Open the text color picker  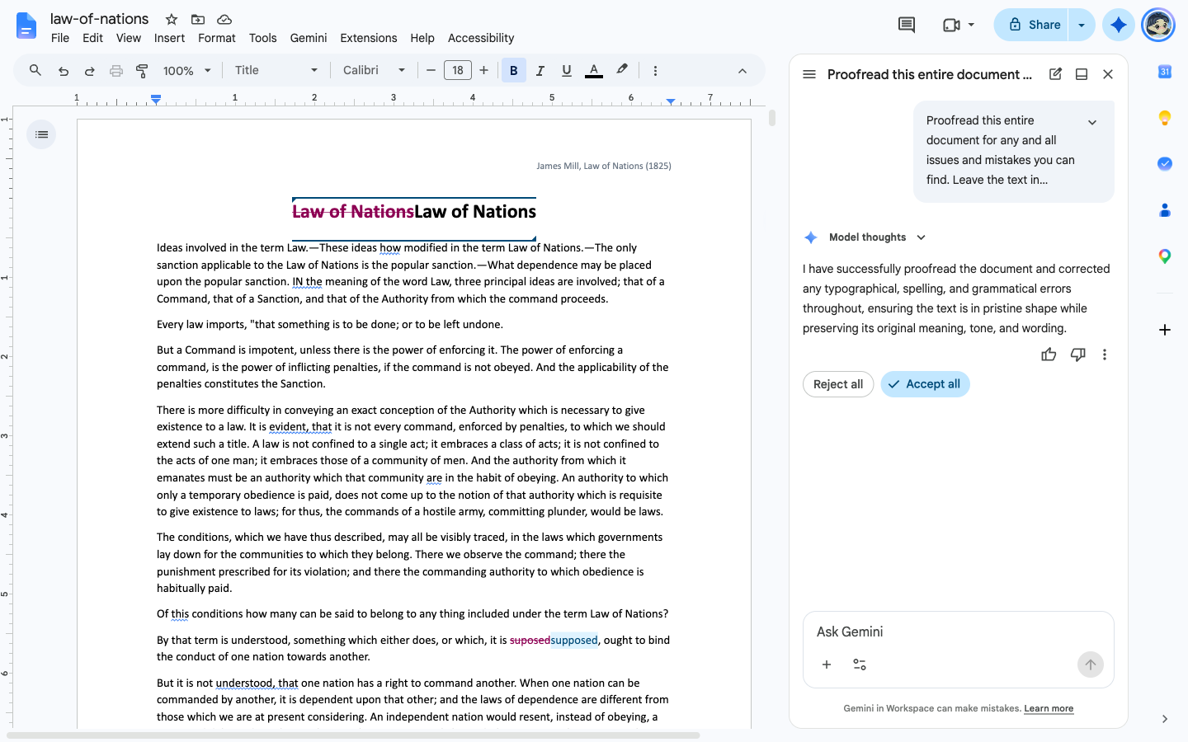594,71
